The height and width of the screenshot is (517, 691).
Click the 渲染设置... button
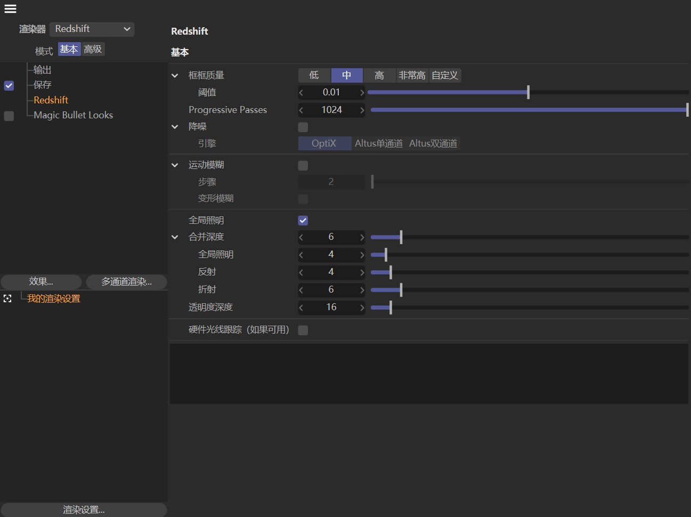click(x=84, y=510)
